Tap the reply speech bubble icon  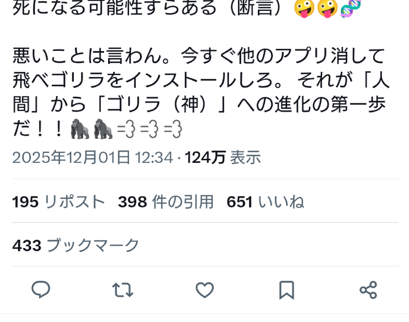click(x=41, y=289)
